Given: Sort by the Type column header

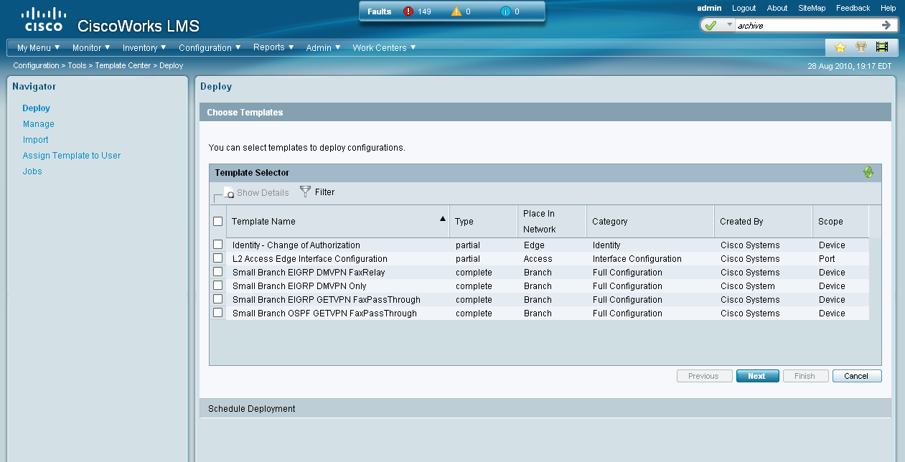Looking at the screenshot, I should click(482, 222).
